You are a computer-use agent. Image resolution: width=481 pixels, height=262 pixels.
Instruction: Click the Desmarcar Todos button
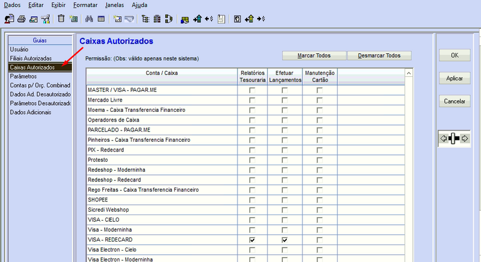[379, 55]
